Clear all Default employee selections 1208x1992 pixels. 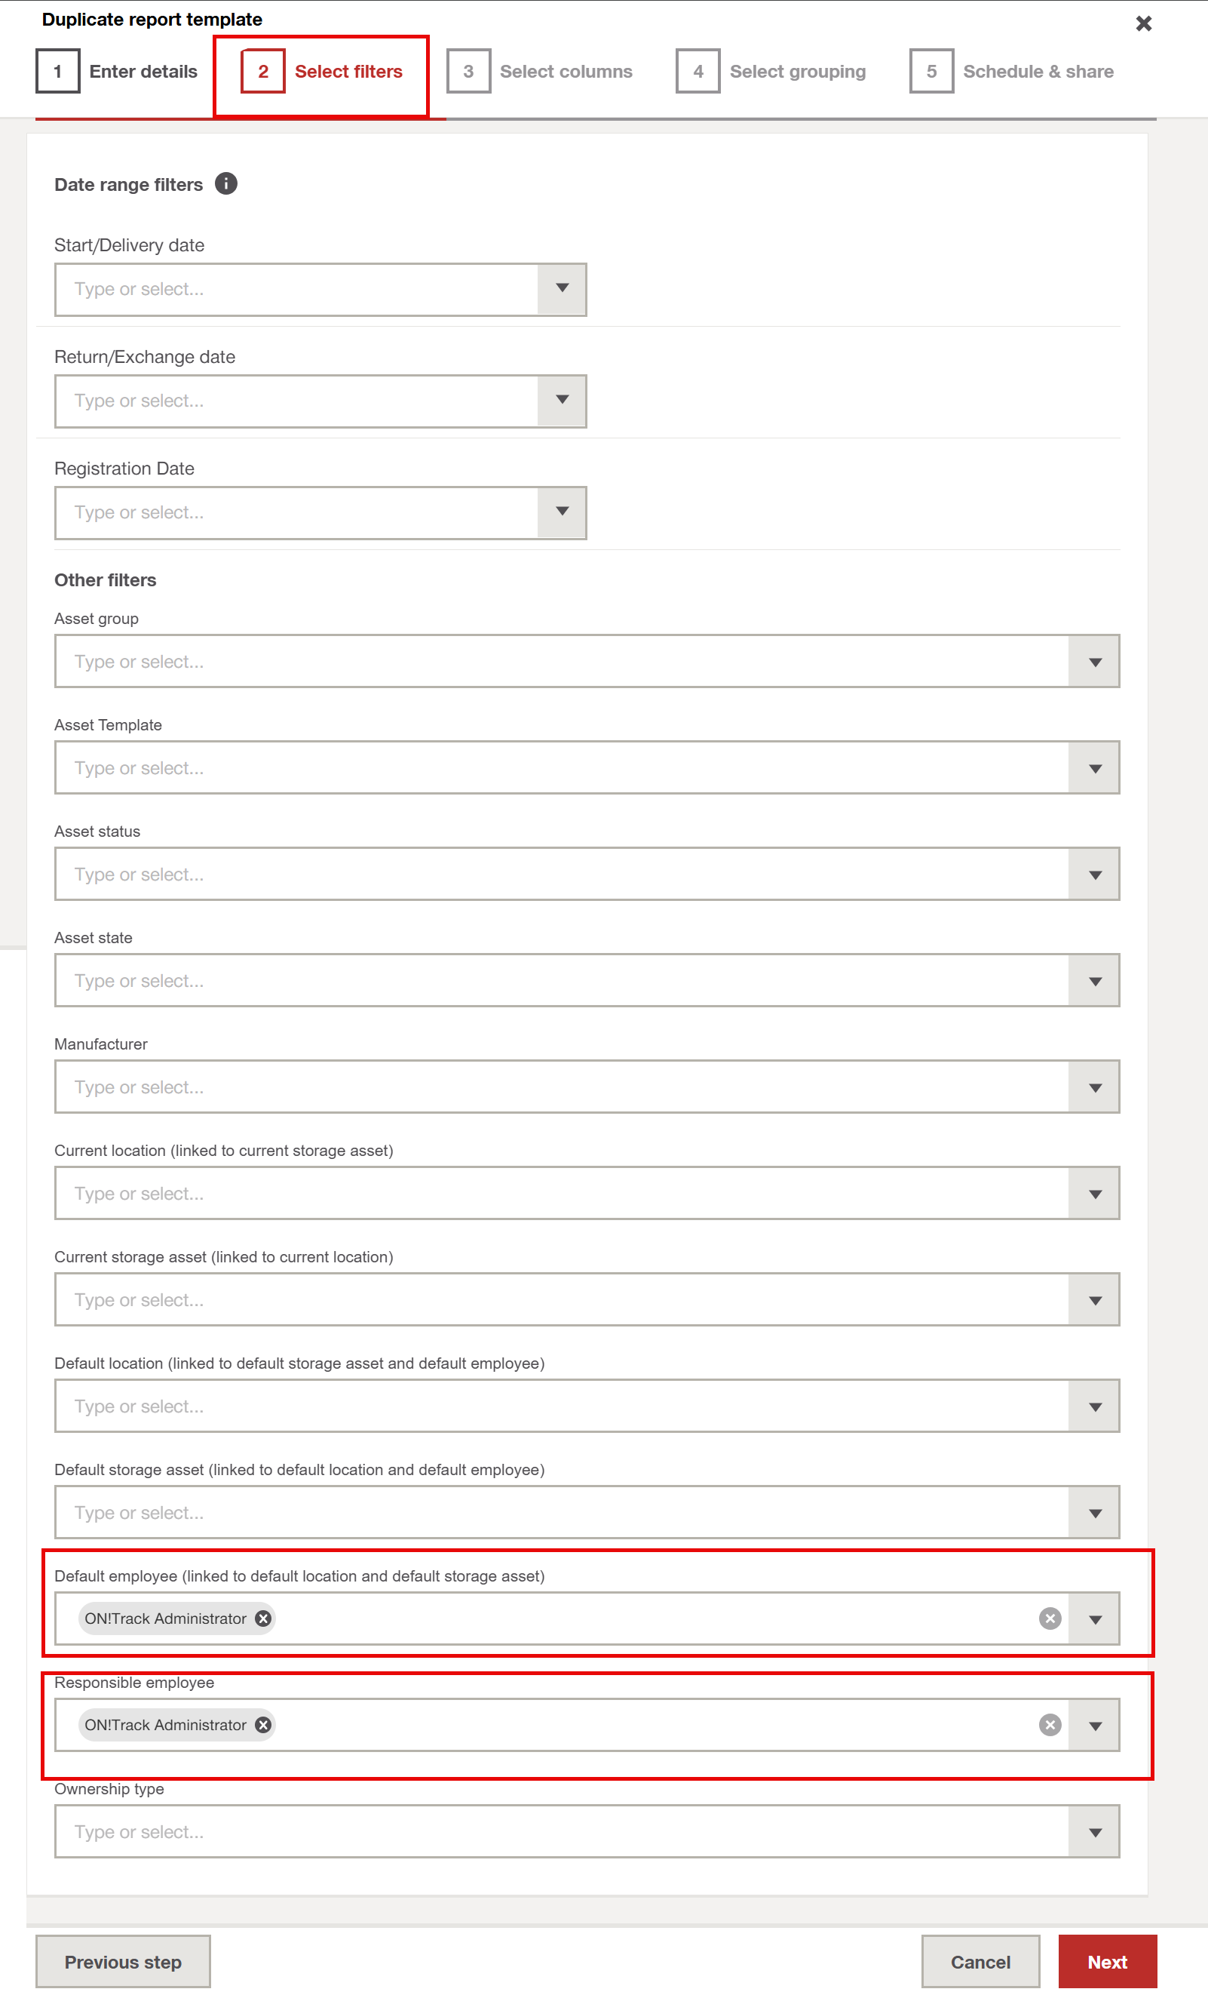click(x=1050, y=1618)
